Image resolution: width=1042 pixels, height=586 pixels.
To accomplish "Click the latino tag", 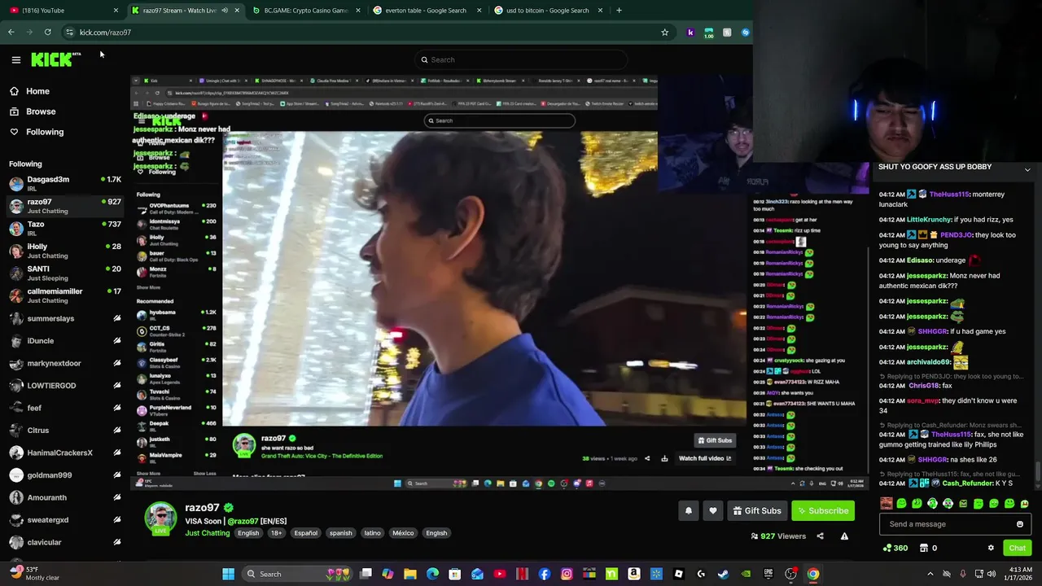I will (372, 533).
